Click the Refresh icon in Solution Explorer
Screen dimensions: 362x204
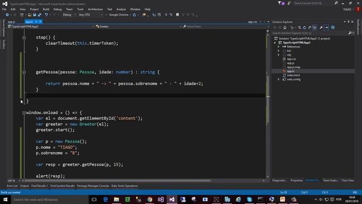(x=304, y=28)
